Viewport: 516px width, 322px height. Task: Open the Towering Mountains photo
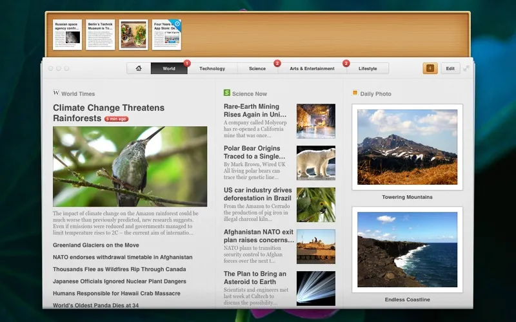pos(408,147)
